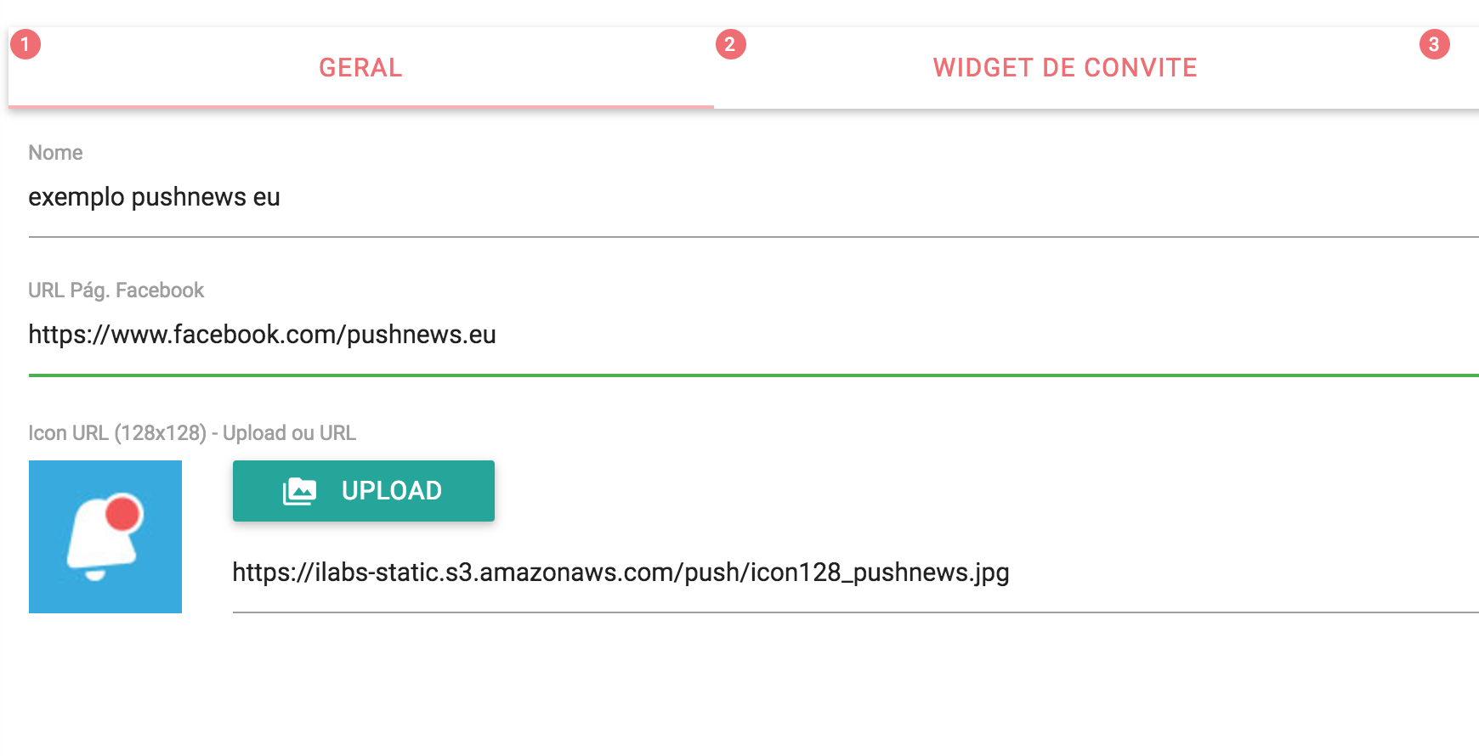1479x756 pixels.
Task: Click the bell clapper in the icon preview
Action: (x=95, y=575)
